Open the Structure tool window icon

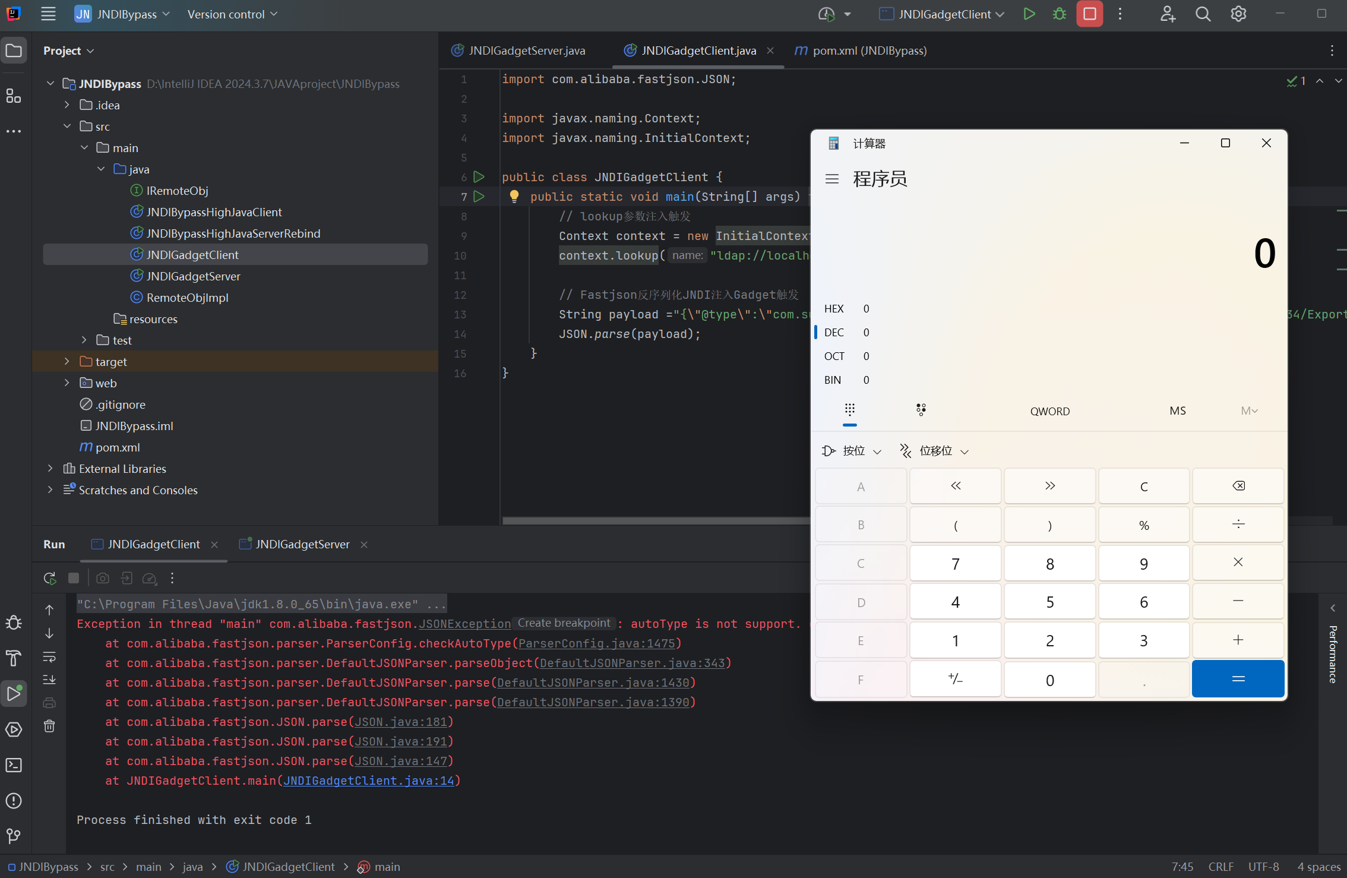(14, 96)
